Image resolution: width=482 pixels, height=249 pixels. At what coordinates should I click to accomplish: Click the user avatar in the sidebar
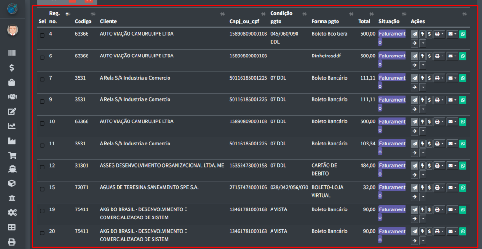click(x=12, y=31)
